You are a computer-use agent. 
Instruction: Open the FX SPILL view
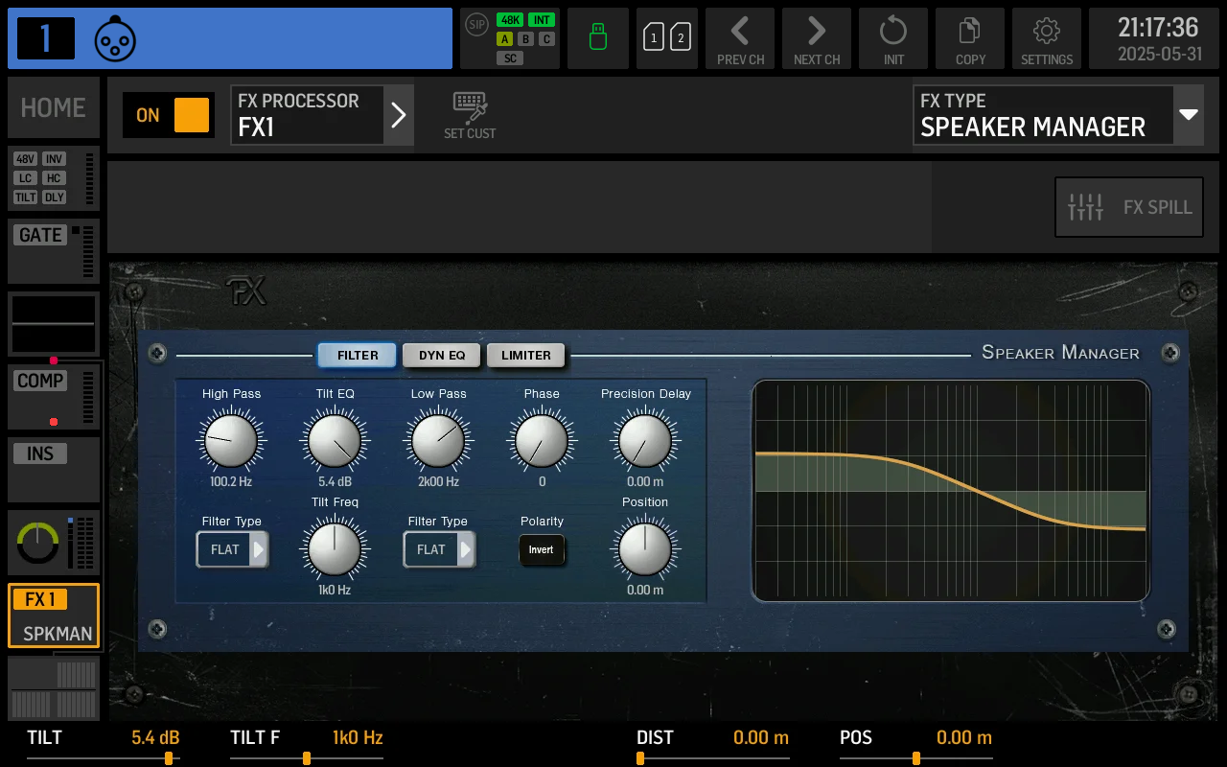click(1128, 206)
